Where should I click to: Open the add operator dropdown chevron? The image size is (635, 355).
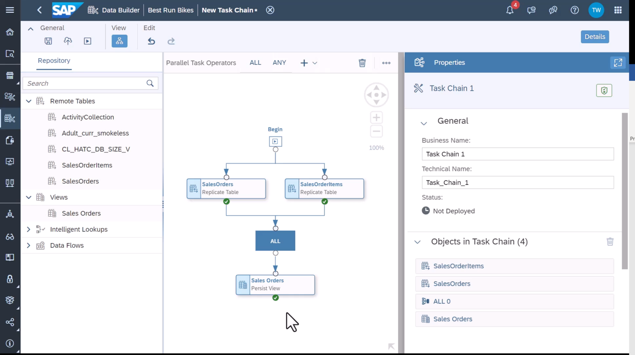point(315,63)
